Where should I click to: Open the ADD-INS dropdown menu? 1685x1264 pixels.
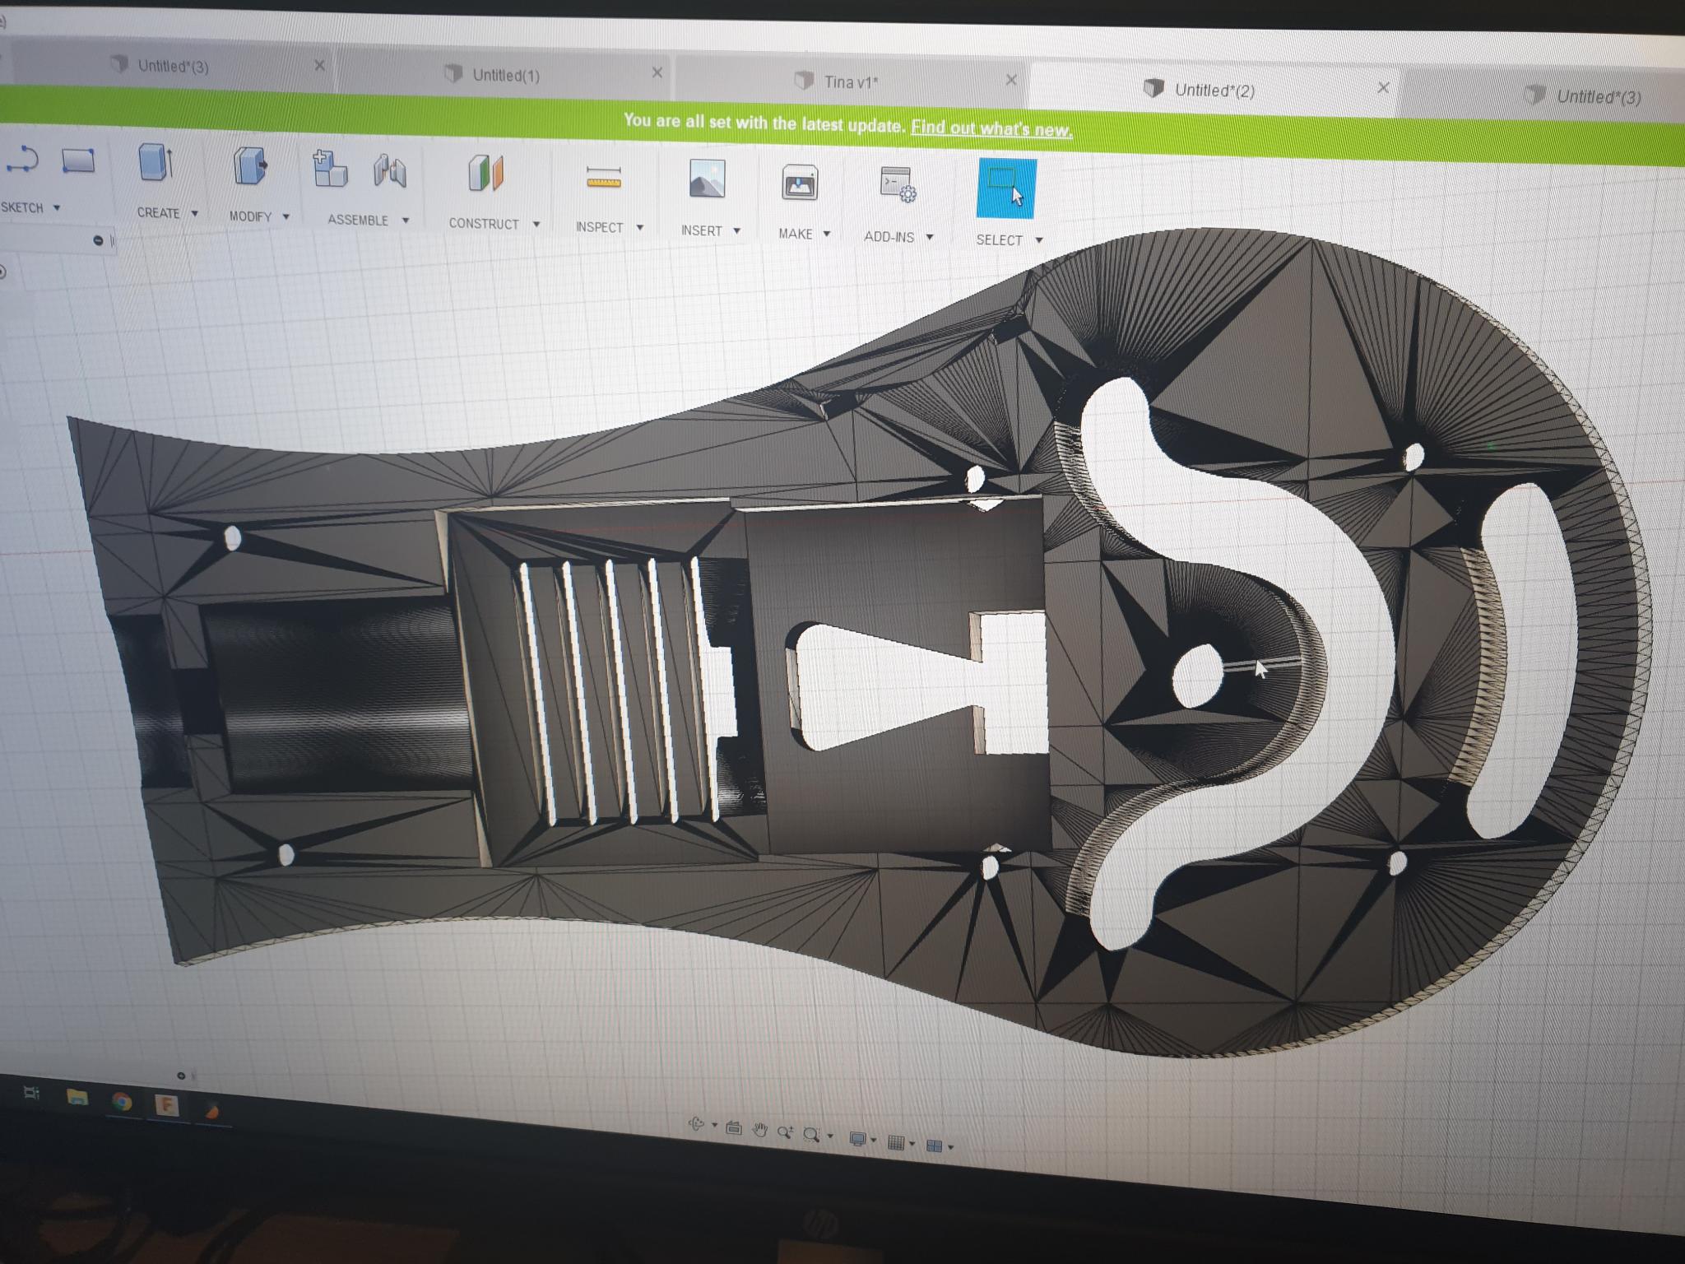pyautogui.click(x=898, y=237)
